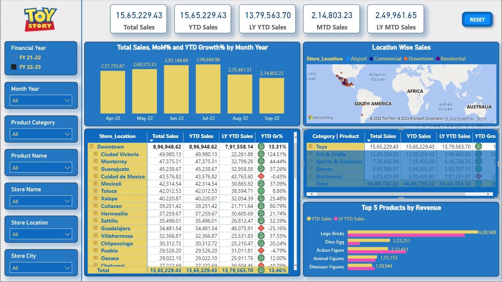Open the map Terms link

click(x=481, y=119)
